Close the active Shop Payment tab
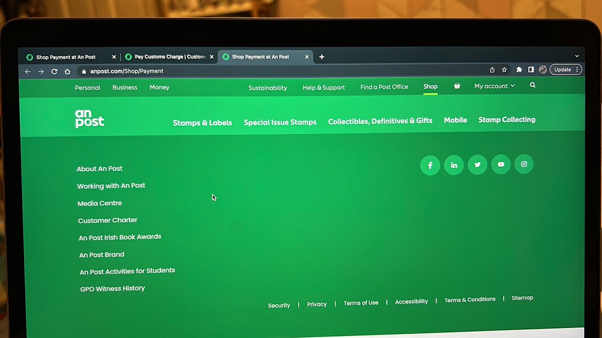Image resolution: width=602 pixels, height=338 pixels. point(307,57)
